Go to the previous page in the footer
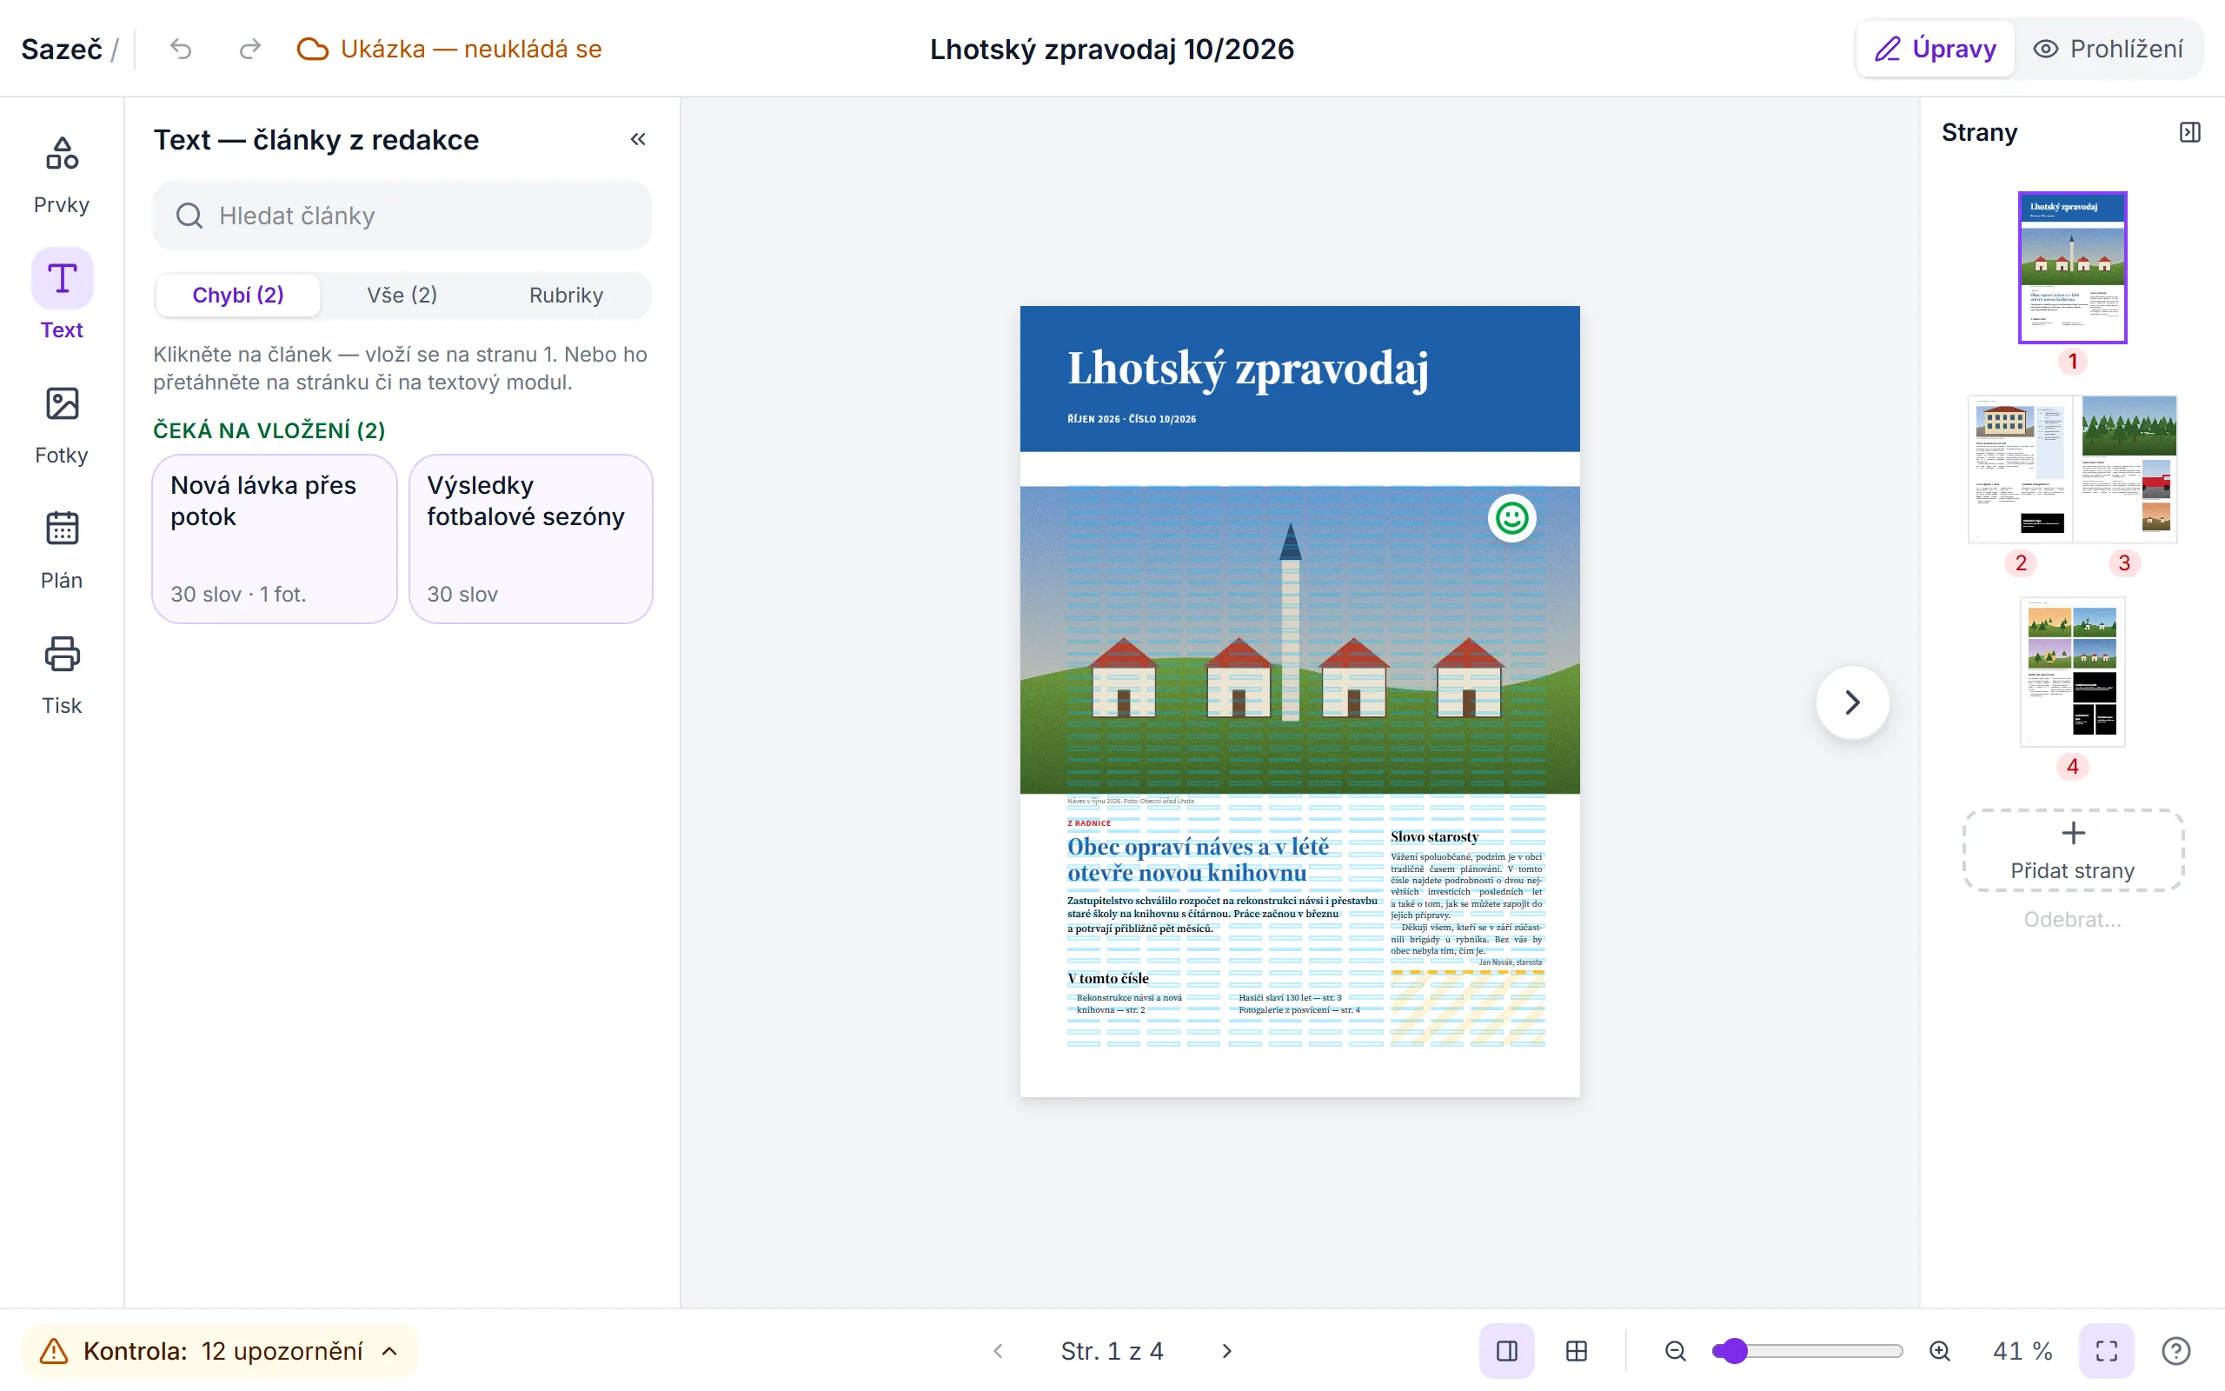2225x1391 pixels. [999, 1350]
